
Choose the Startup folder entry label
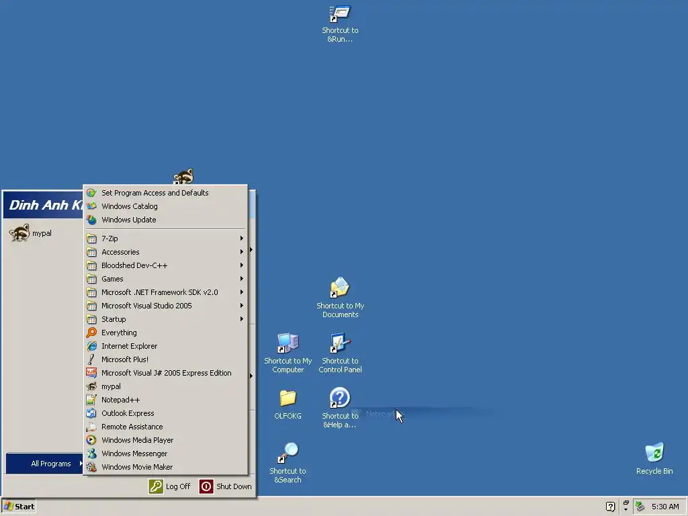point(114,319)
